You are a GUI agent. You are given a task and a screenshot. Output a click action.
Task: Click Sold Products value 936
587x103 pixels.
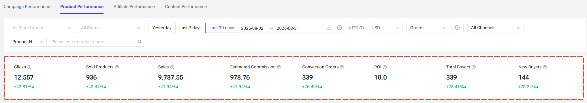coord(91,78)
